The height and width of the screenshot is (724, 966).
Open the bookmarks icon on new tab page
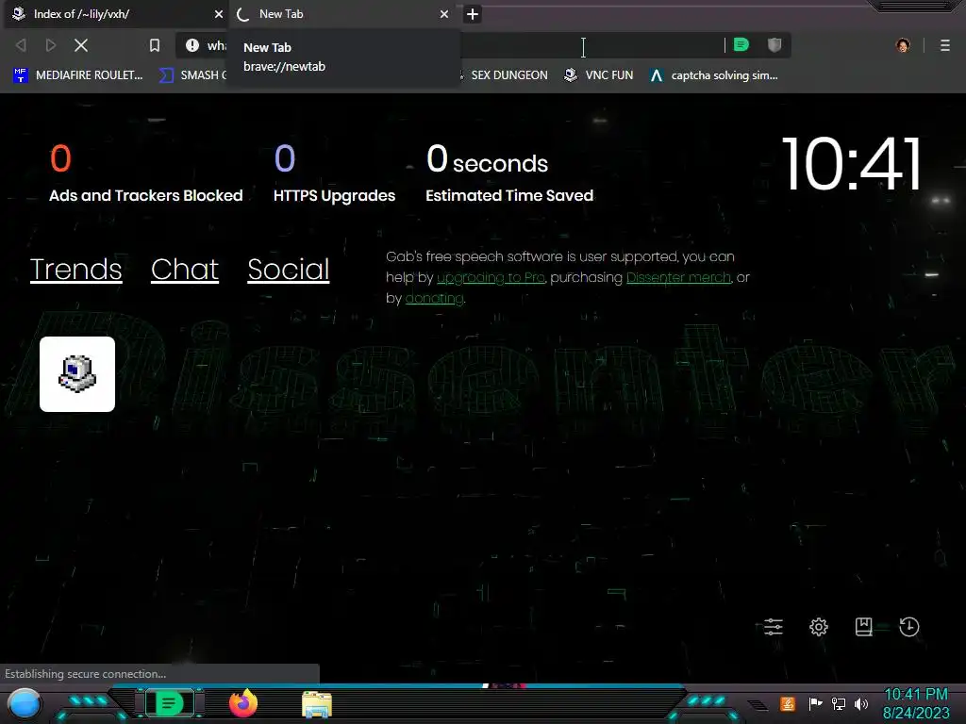[x=864, y=627]
